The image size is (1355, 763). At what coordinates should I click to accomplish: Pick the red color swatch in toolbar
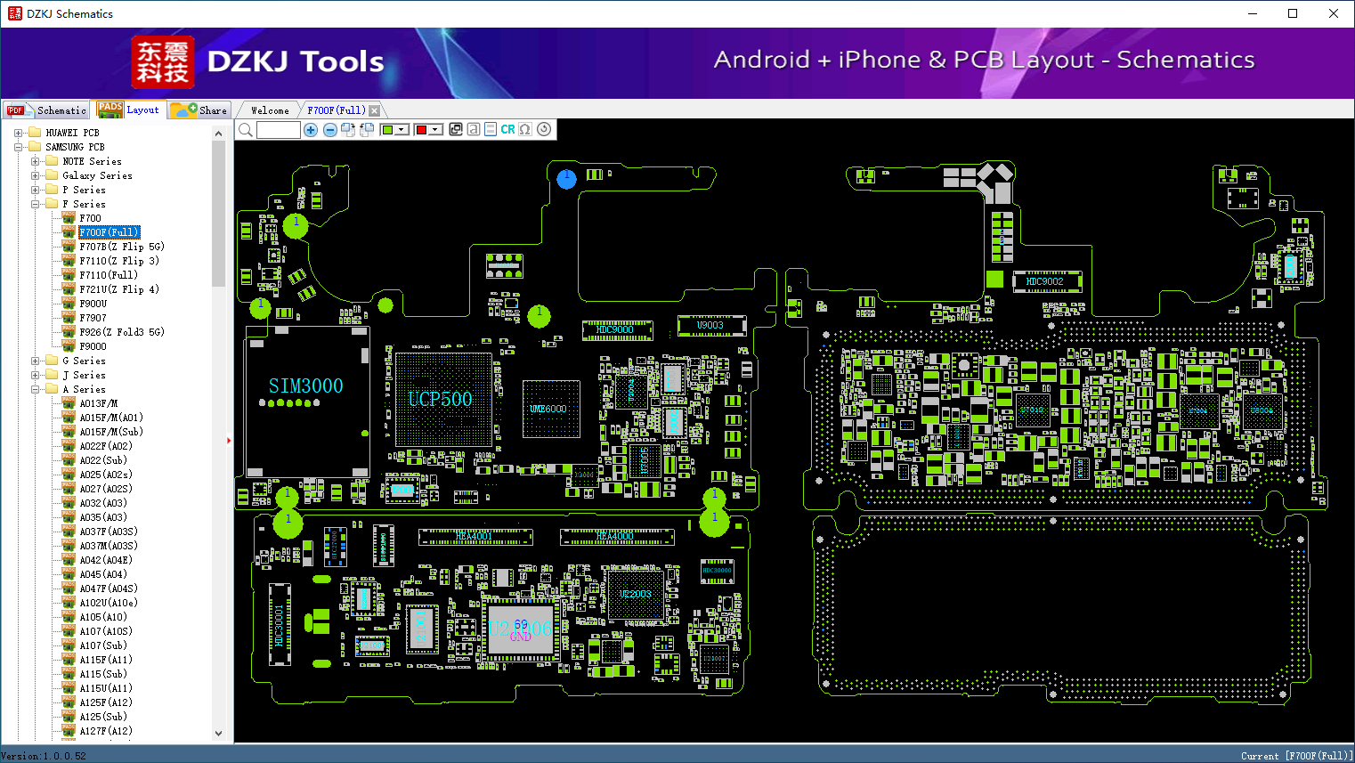[x=421, y=130]
